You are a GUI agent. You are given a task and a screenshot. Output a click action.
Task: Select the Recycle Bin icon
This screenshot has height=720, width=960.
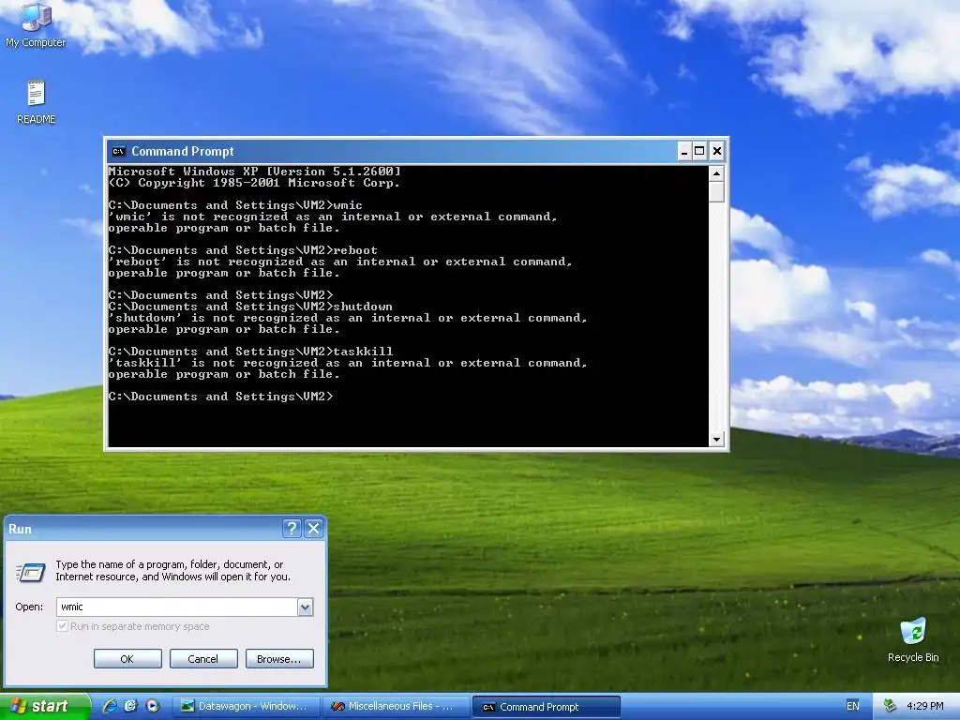point(913,639)
